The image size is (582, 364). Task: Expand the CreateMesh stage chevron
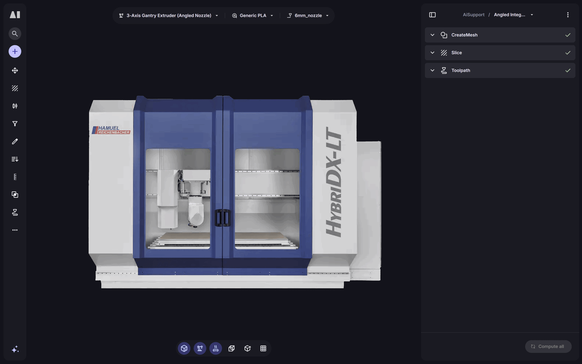click(x=432, y=35)
